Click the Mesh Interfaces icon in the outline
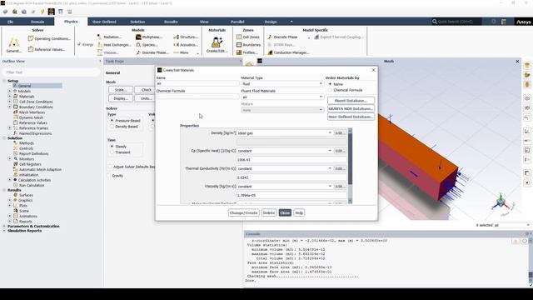Screen dimensions: 533x300 coord(15,112)
